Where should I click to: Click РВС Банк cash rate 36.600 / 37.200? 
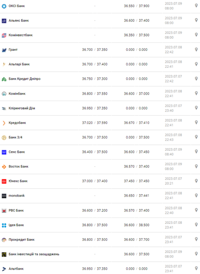(95, 211)
